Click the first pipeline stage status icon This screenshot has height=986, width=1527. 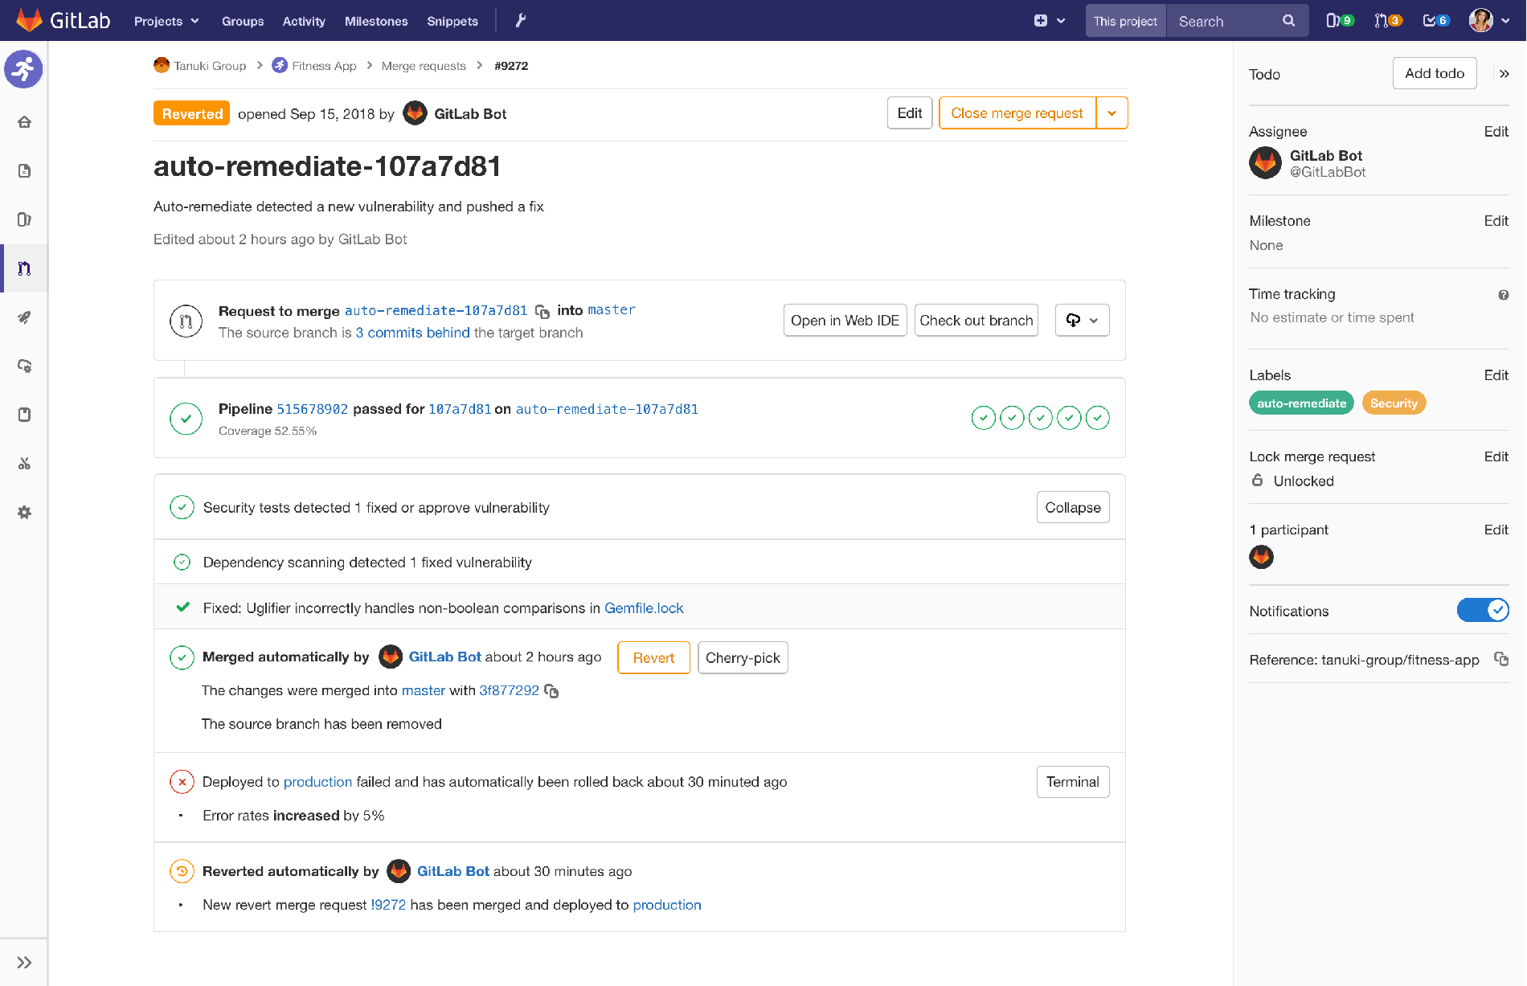pos(984,418)
